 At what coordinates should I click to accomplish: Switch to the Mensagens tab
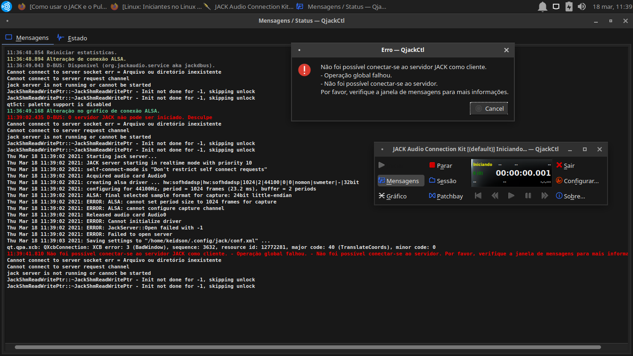[27, 38]
